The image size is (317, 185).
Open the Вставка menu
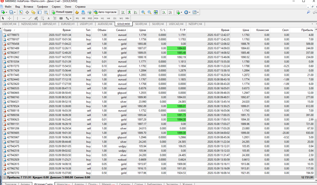point(28,7)
